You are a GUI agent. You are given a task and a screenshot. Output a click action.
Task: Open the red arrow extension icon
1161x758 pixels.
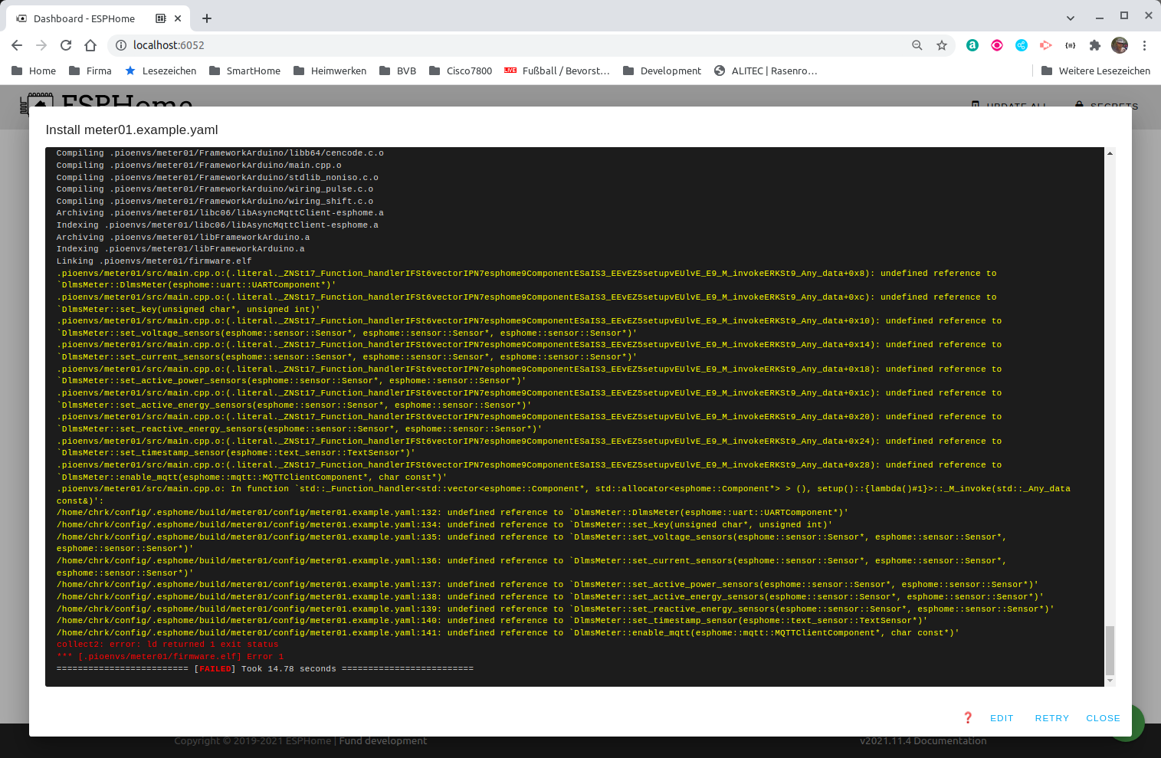(1046, 45)
